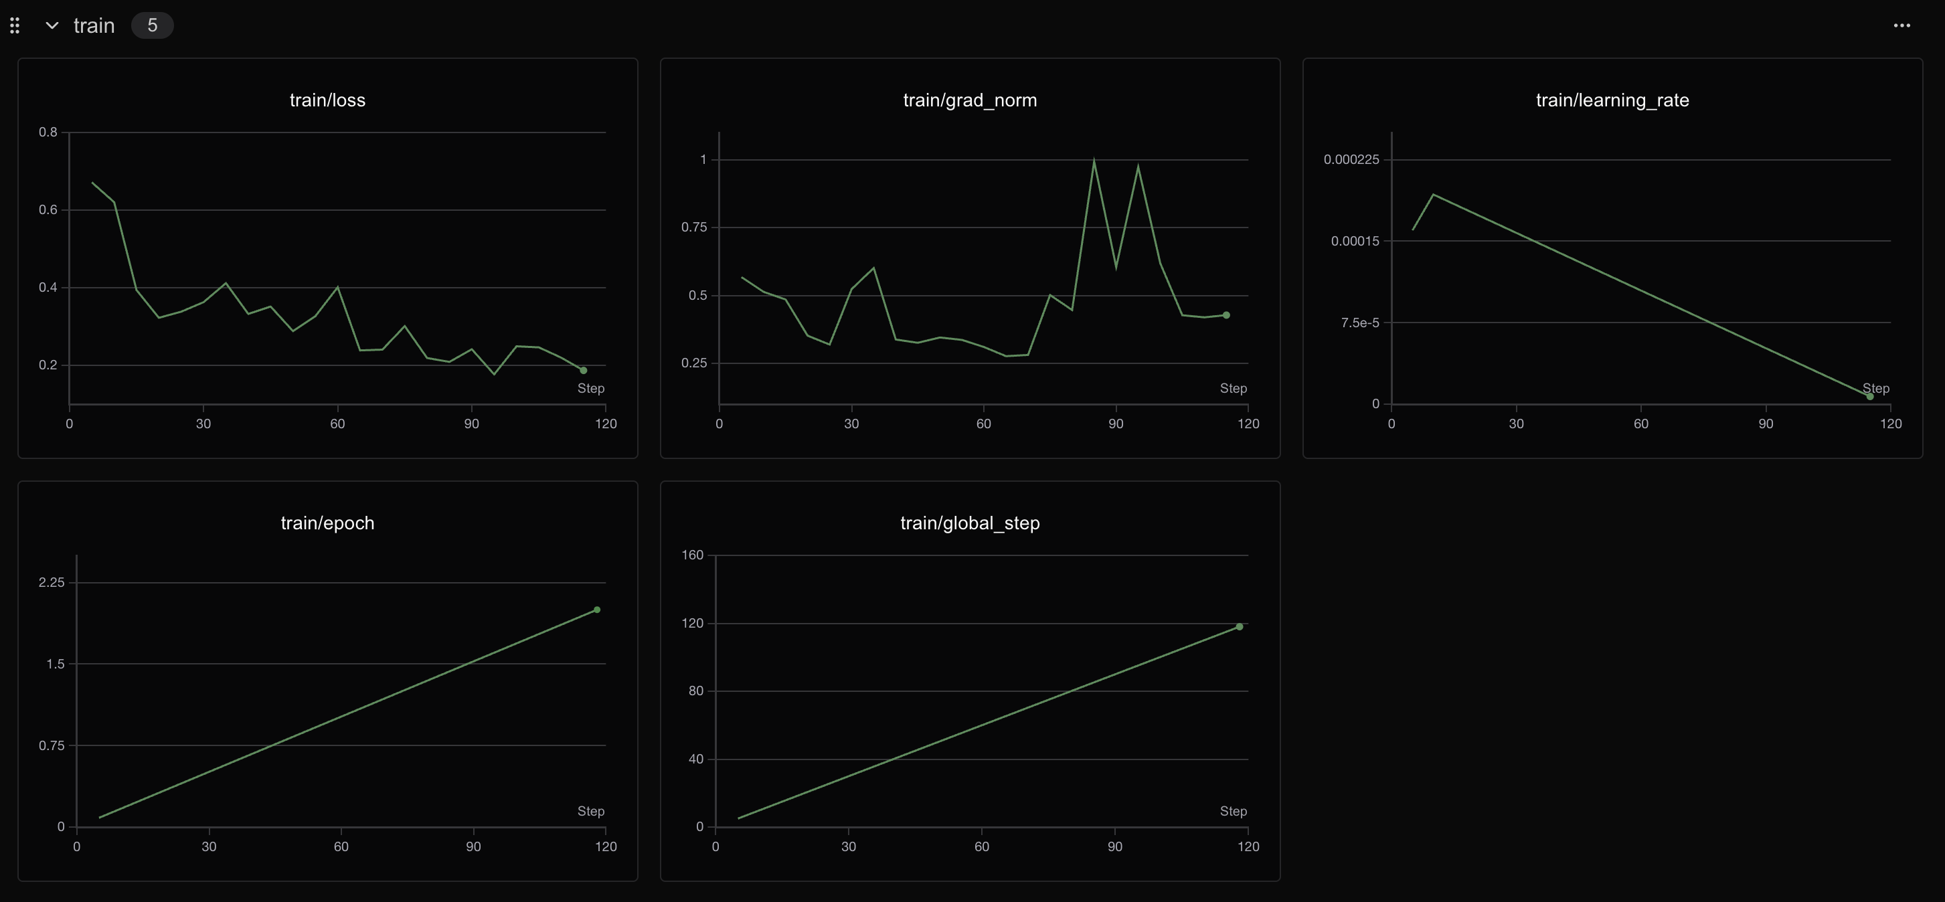Image resolution: width=1945 pixels, height=902 pixels.
Task: Click the panel count badge showing 5
Action: pos(152,25)
